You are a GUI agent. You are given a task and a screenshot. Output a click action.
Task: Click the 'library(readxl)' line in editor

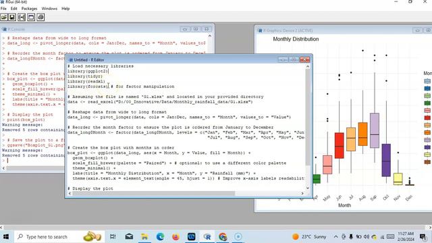86,82
